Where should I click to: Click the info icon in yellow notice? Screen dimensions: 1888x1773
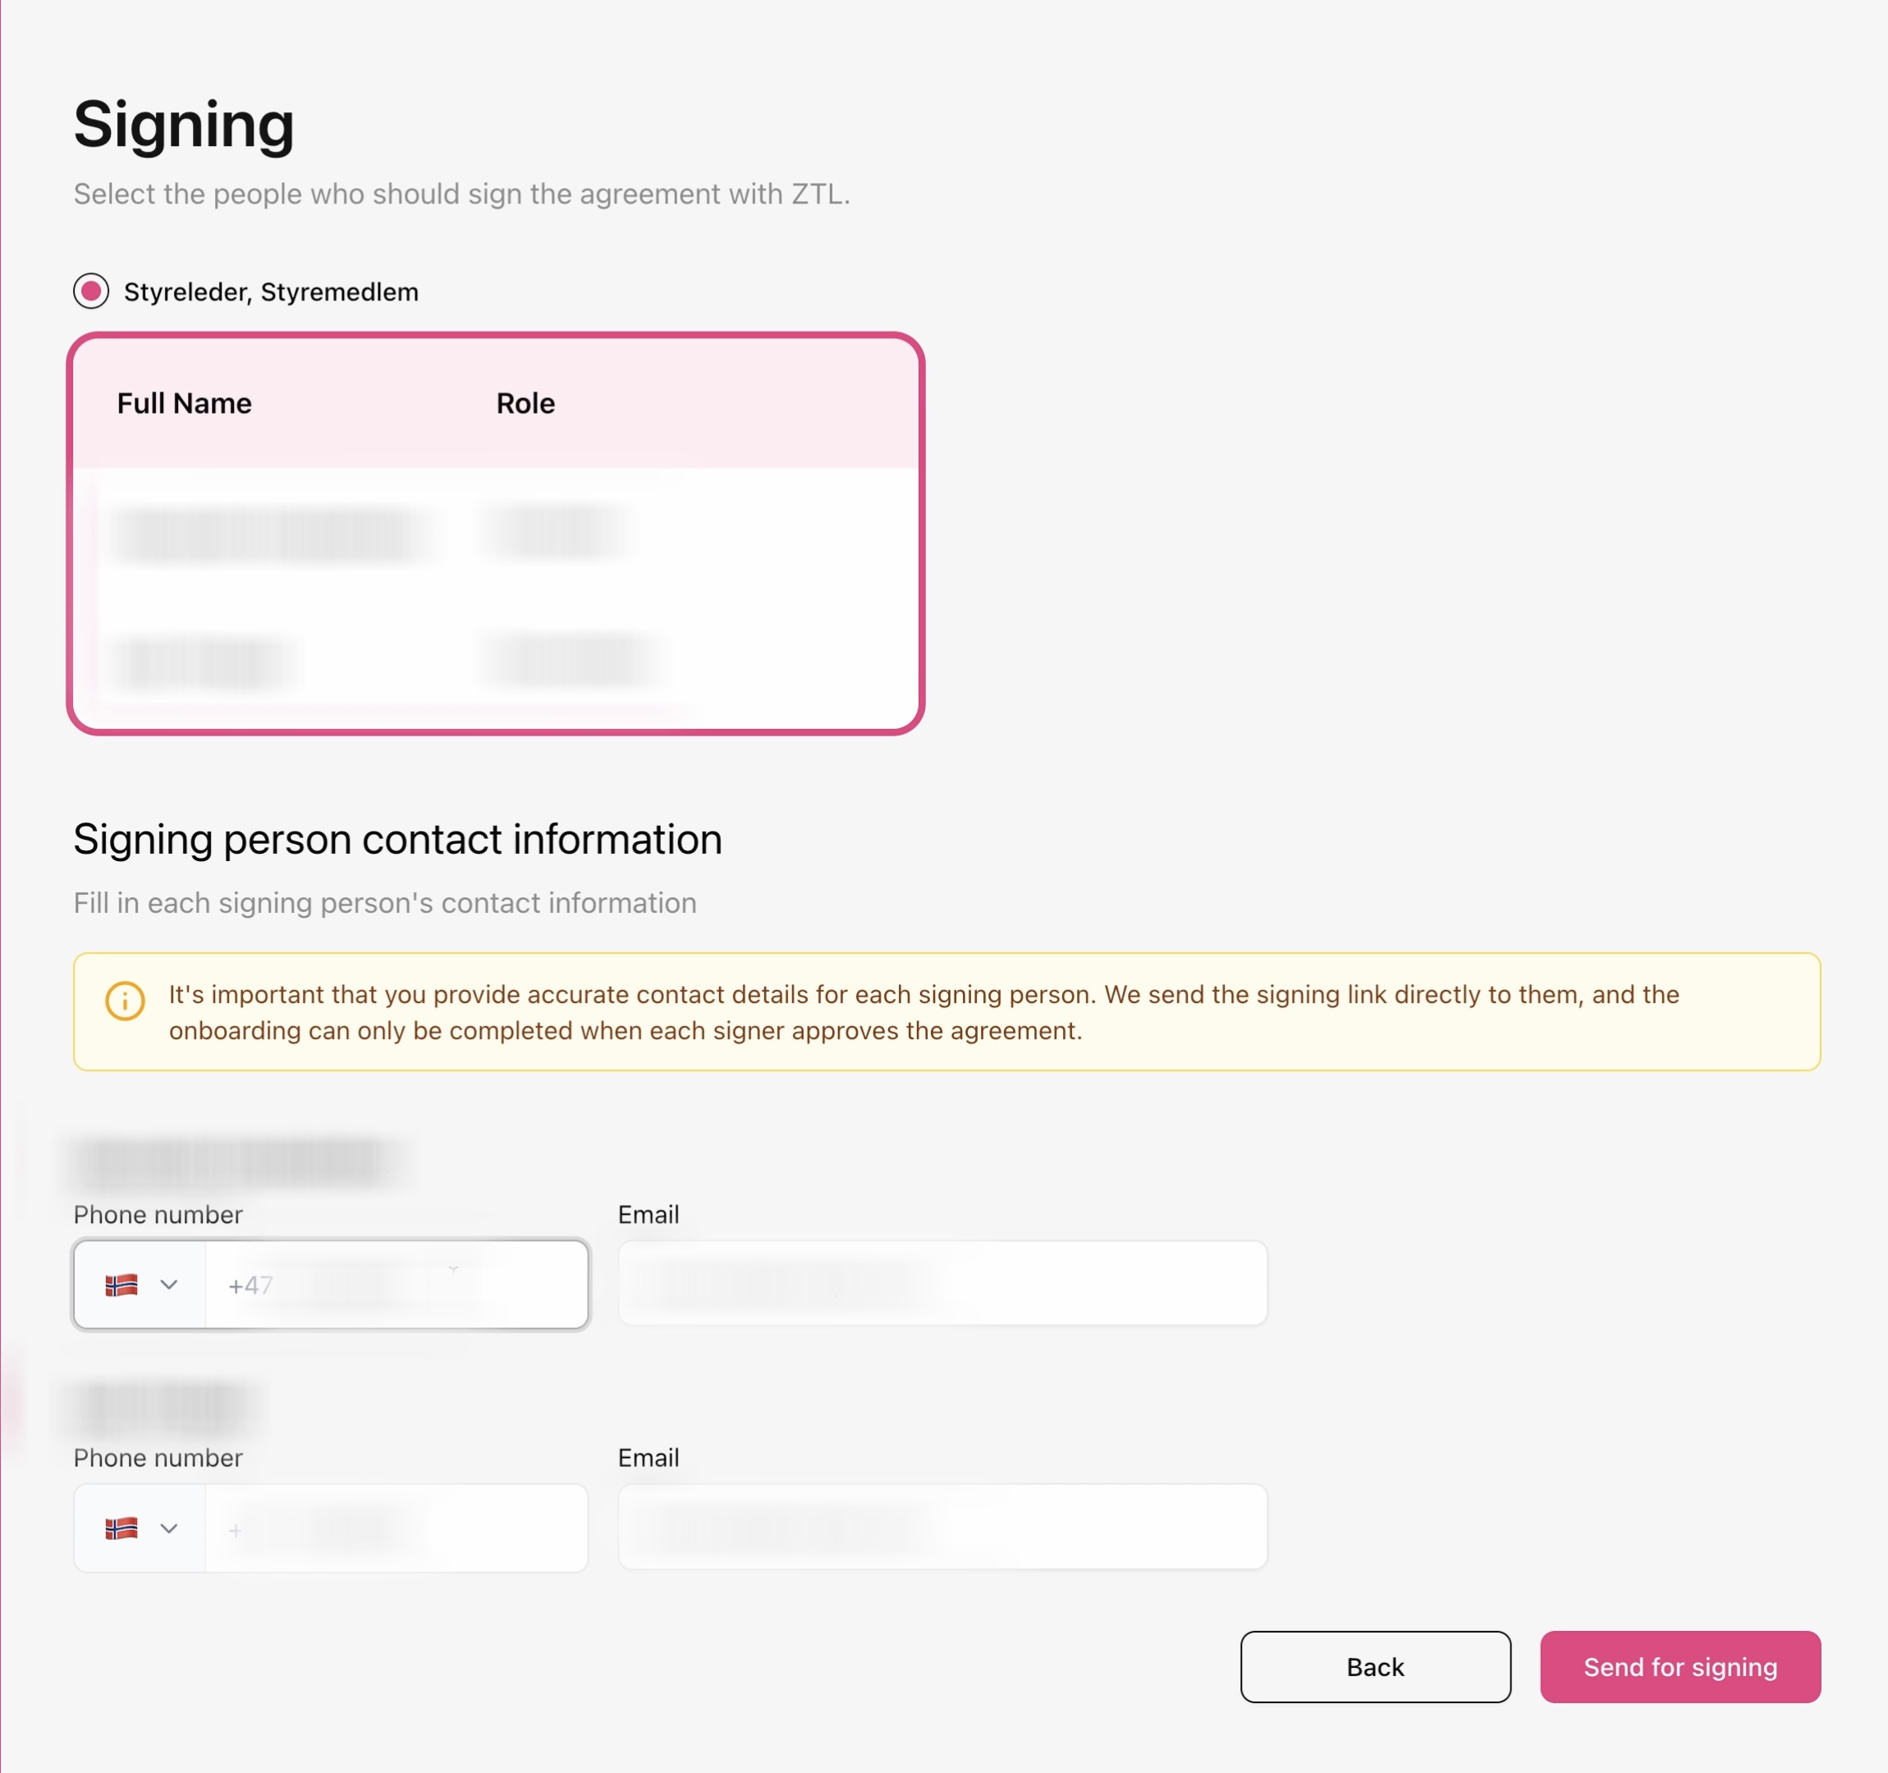point(125,1001)
